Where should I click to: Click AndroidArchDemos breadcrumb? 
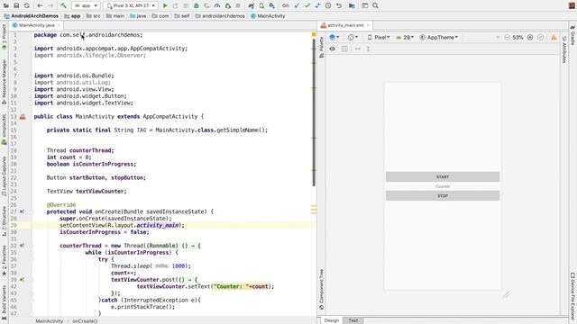pyautogui.click(x=31, y=16)
